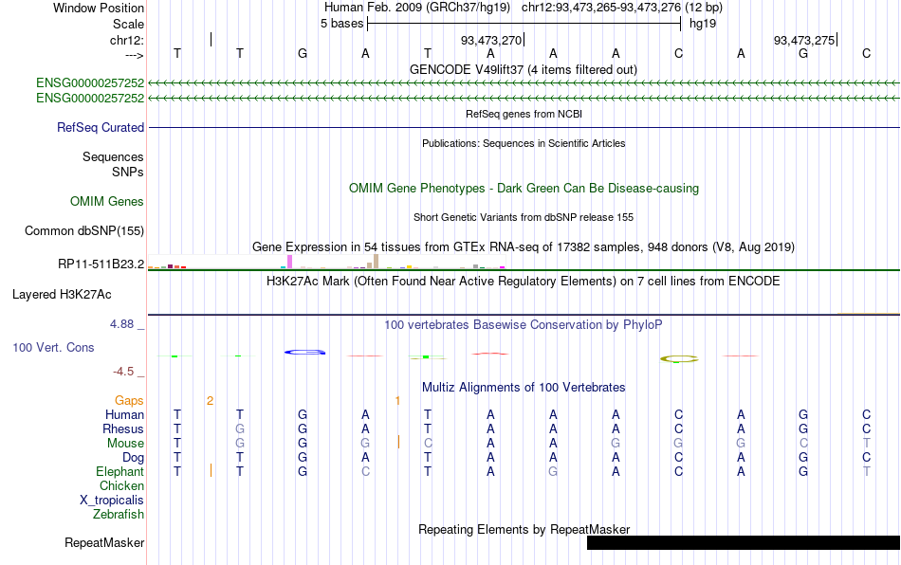The image size is (901, 565).
Task: Click the RefSeq Curated blue gene line
Action: pyautogui.click(x=524, y=127)
